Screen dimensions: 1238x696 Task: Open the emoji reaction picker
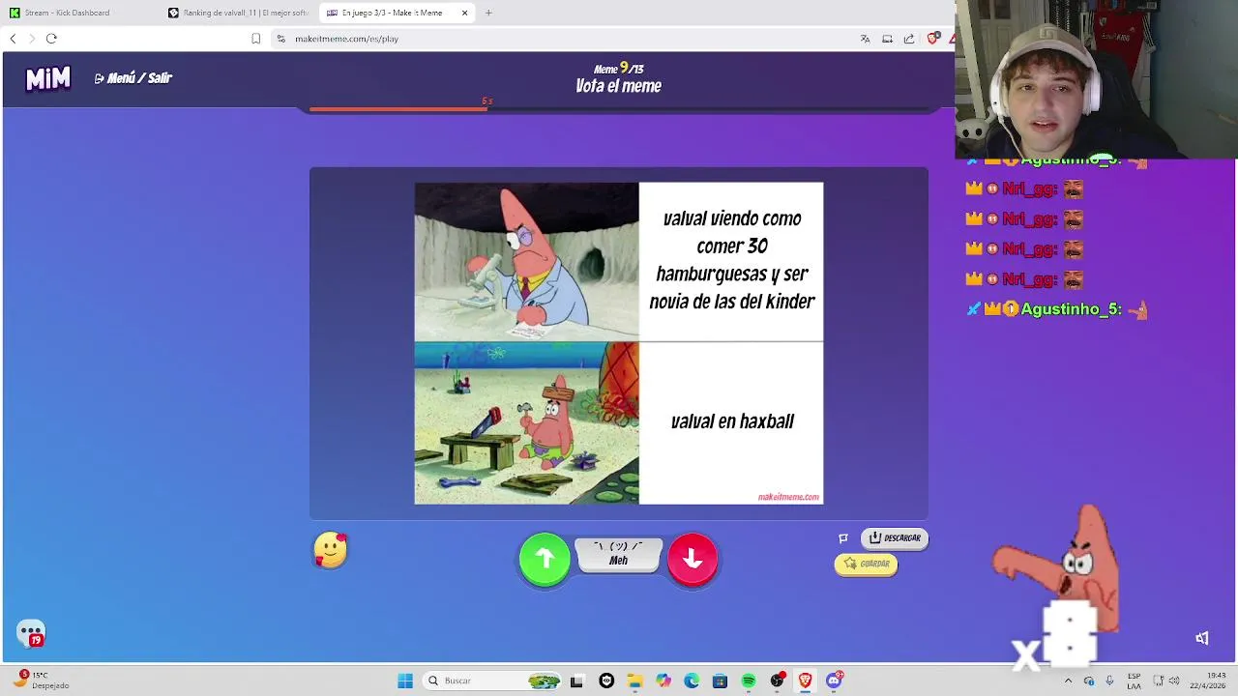pyautogui.click(x=330, y=550)
